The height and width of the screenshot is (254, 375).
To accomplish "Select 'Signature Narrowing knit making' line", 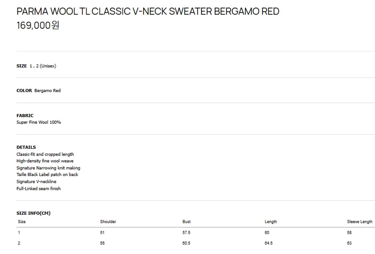I will (48, 168).
